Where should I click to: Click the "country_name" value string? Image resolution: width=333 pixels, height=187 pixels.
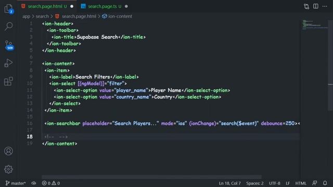(133, 97)
